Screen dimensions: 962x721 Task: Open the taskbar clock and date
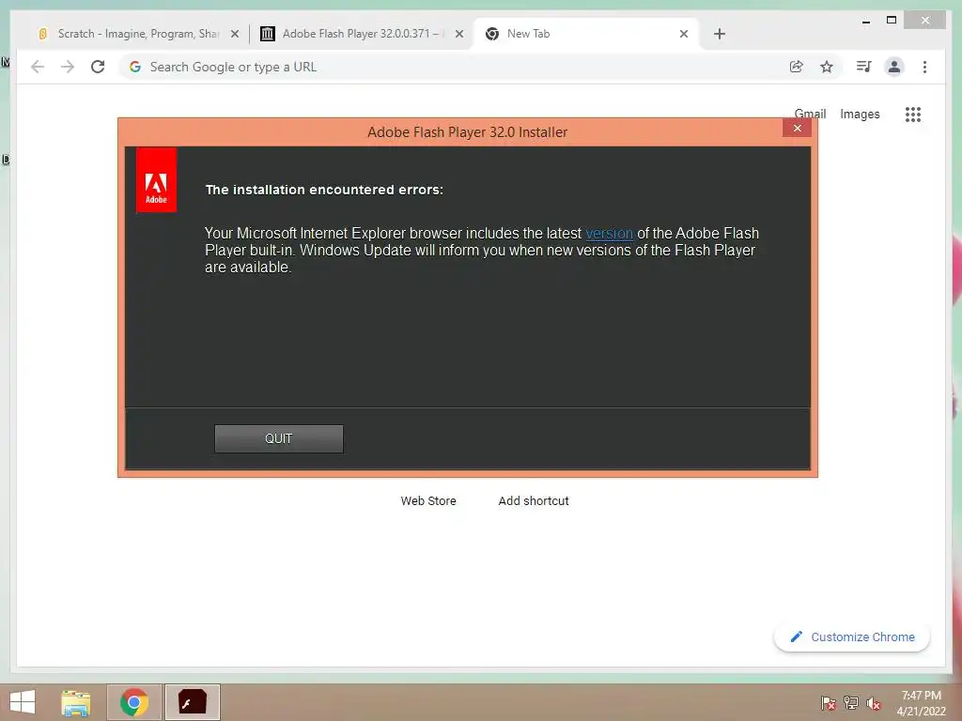(921, 703)
